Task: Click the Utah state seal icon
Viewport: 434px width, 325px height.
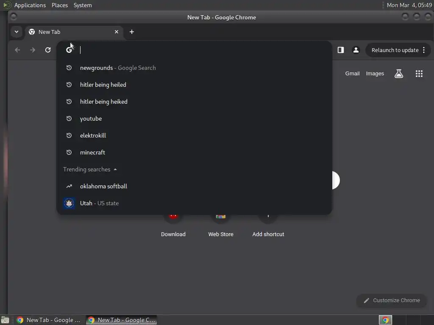Action: (69, 203)
